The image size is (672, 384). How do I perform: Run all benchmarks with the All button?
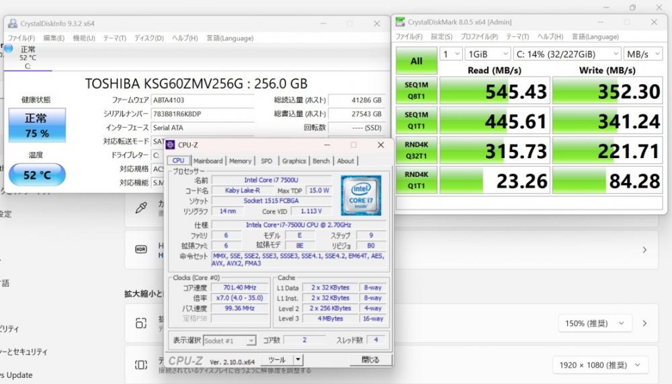point(416,61)
